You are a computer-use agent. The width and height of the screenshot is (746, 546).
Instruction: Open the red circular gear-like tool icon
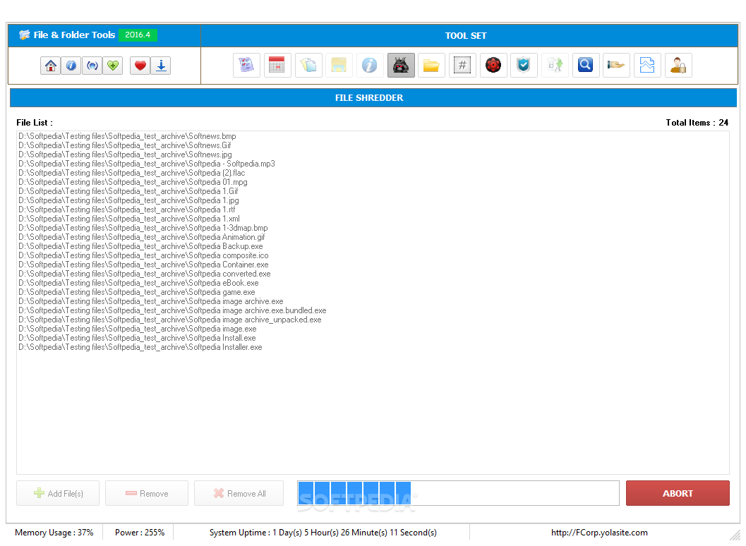click(493, 65)
